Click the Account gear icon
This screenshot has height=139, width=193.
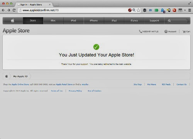166,31
